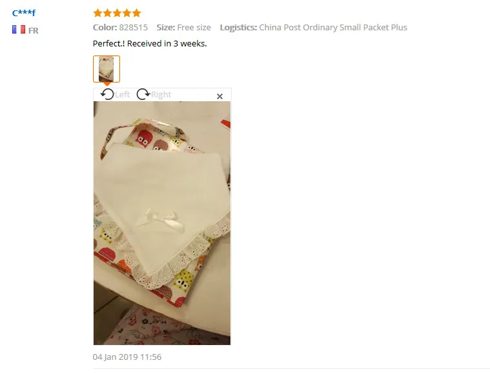Open reviewer C***f's profile
Screen dimensions: 490x374
point(24,13)
